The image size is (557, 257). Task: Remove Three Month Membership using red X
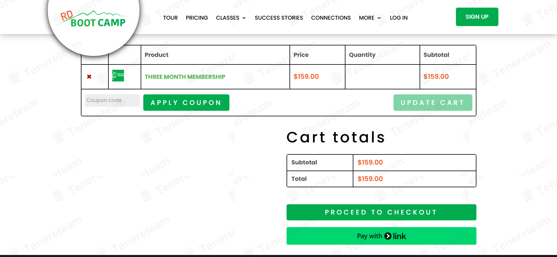coord(89,77)
